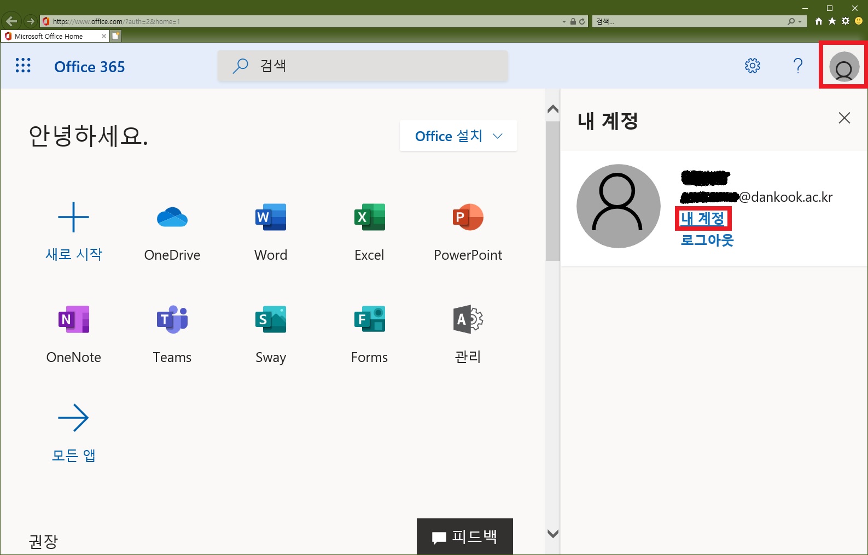Screen dimensions: 868x555
Task: Expand the Office 설치 dropdown
Action: pos(458,136)
